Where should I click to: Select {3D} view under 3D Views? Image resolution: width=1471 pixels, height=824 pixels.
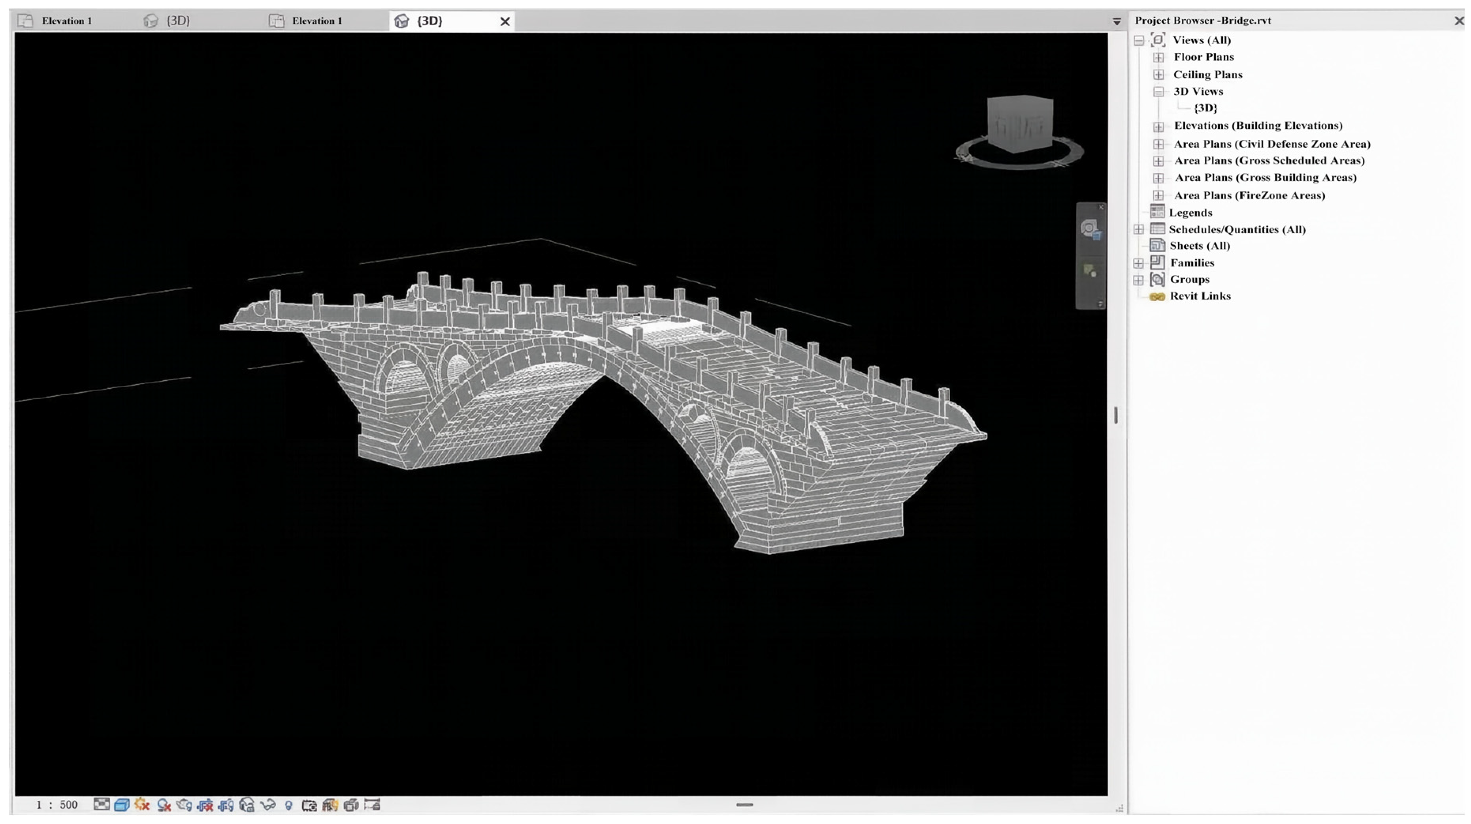click(x=1205, y=108)
